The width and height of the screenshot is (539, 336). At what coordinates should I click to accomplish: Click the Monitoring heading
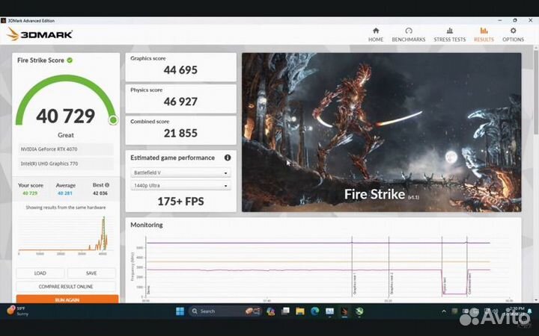pyautogui.click(x=147, y=225)
